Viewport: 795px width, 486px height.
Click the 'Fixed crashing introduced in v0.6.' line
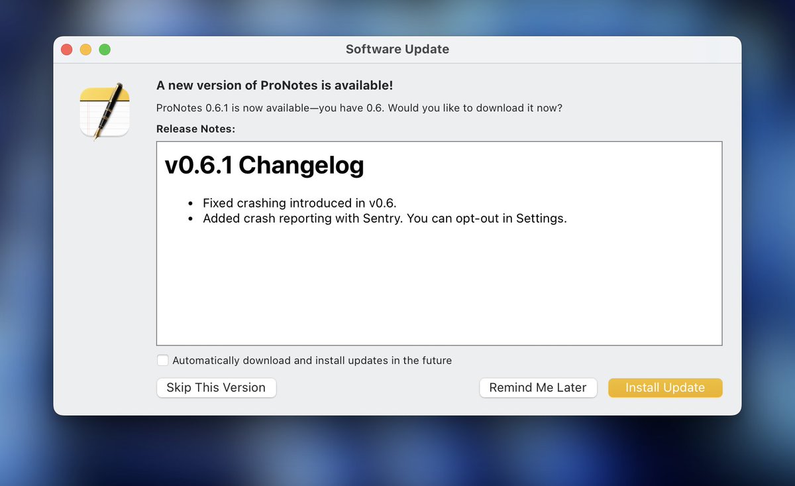(299, 203)
